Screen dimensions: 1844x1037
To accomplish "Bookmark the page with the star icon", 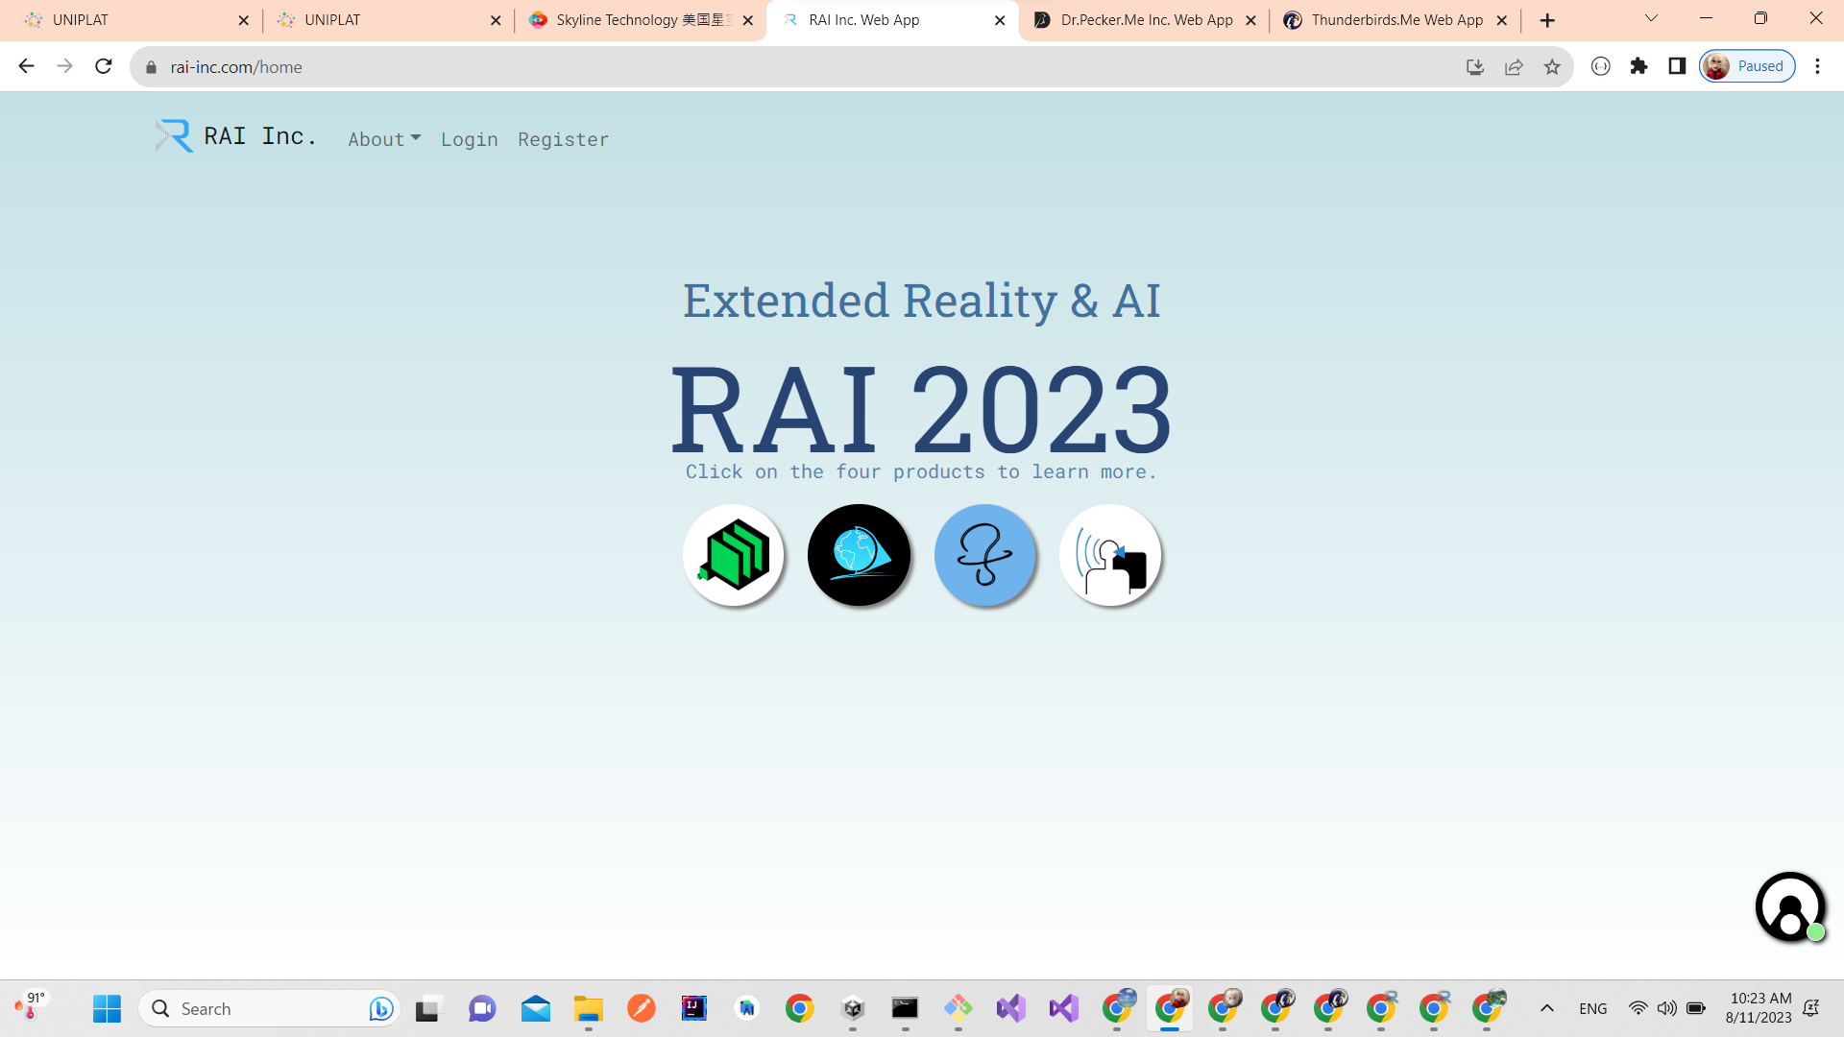I will click(x=1552, y=66).
